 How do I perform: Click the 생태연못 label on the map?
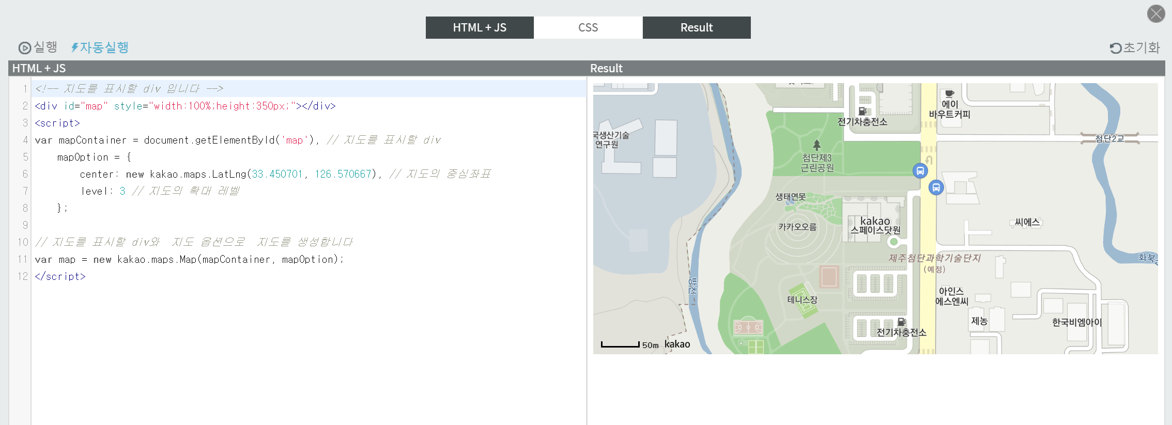(x=790, y=197)
